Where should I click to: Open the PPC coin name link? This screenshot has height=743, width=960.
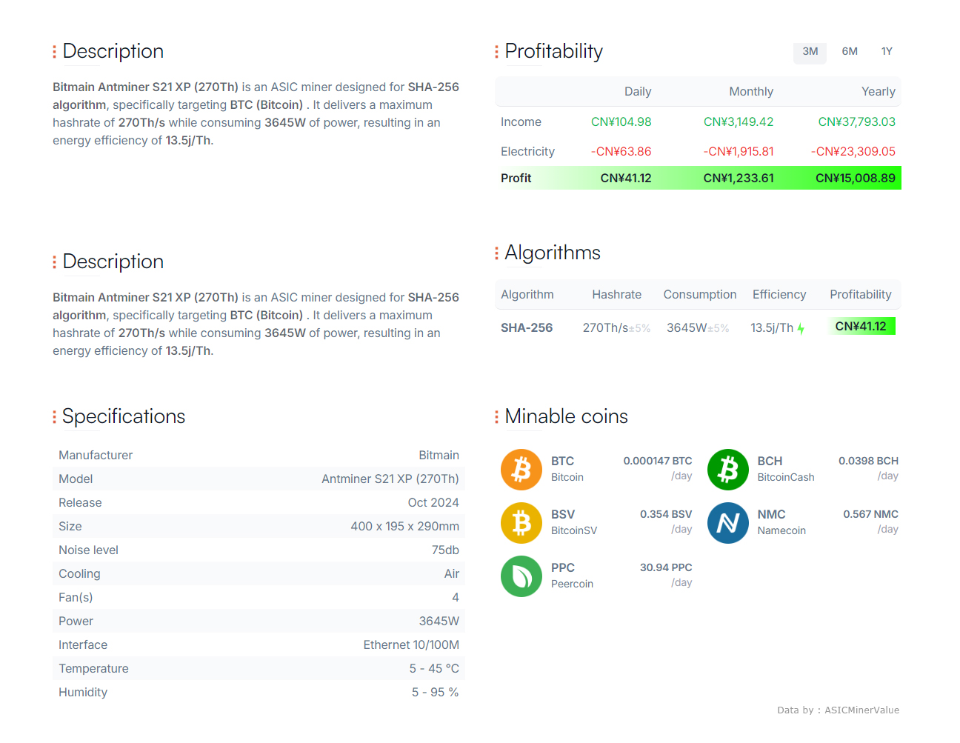coord(563,567)
